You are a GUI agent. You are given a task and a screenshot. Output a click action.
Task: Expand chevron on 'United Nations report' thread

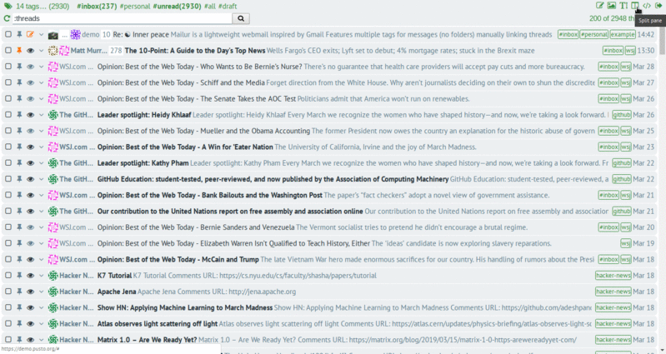pos(41,212)
